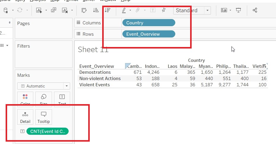The width and height of the screenshot is (276, 144).
Task: Click the Detail button in Marks card
Action: click(25, 117)
